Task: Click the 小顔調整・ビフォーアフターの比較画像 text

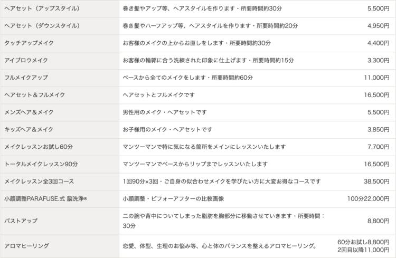Action: coord(173,199)
